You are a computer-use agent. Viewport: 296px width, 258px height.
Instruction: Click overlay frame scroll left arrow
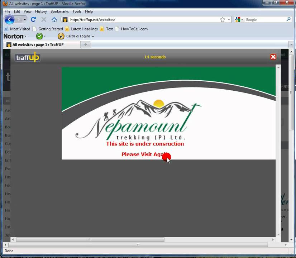tap(13, 239)
